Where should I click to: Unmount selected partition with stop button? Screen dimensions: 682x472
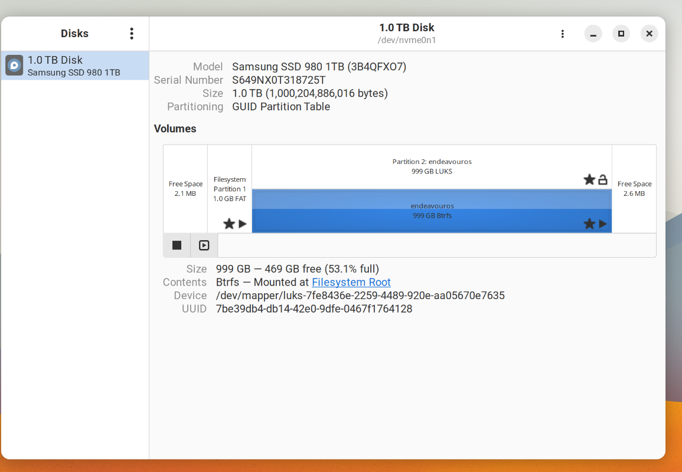177,245
